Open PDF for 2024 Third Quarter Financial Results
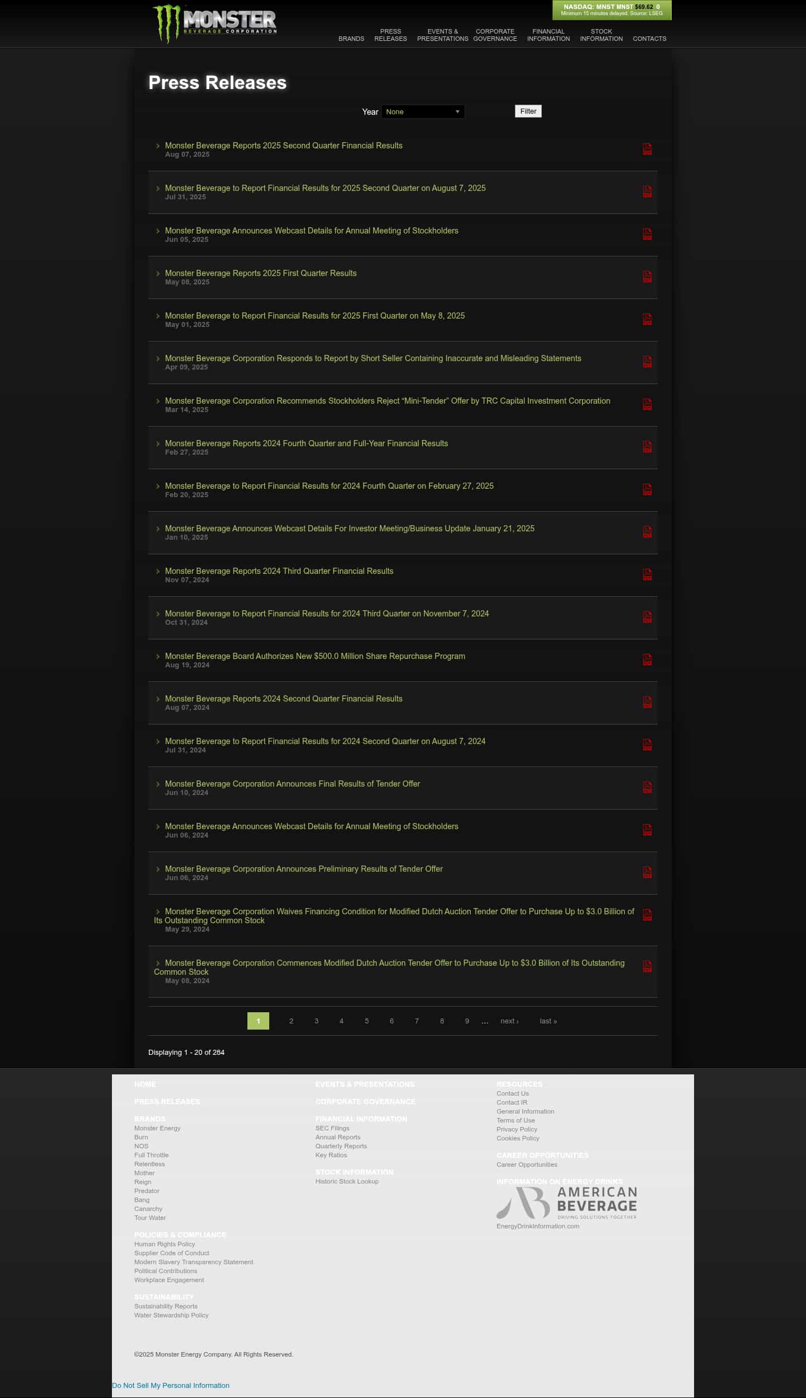This screenshot has width=806, height=1398. [x=647, y=574]
